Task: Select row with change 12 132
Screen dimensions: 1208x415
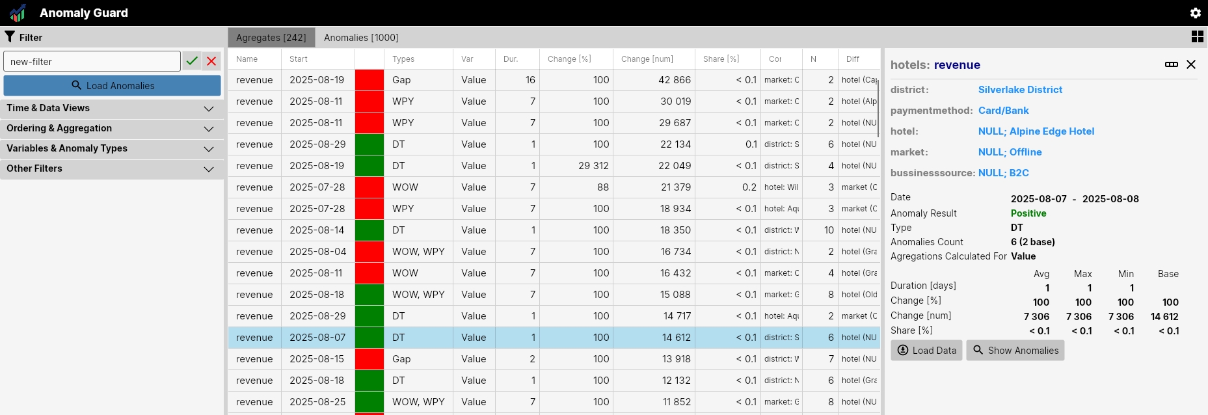Action: pyautogui.click(x=554, y=381)
